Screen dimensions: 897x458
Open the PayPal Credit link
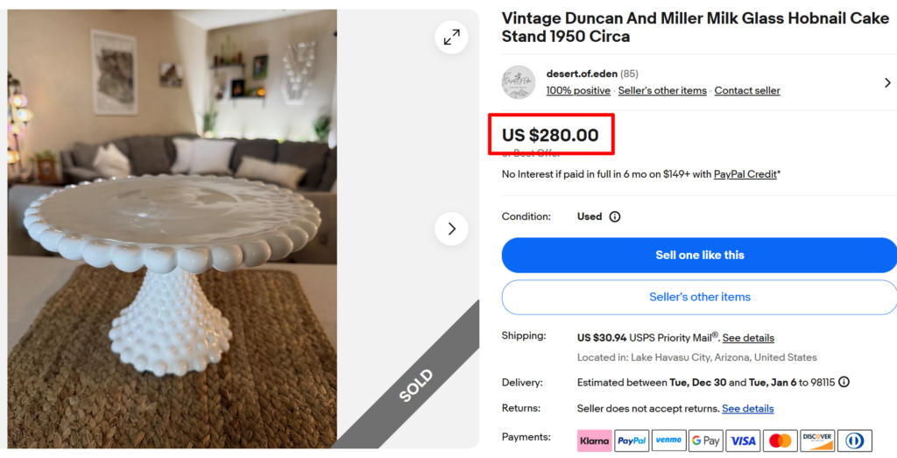coord(745,174)
